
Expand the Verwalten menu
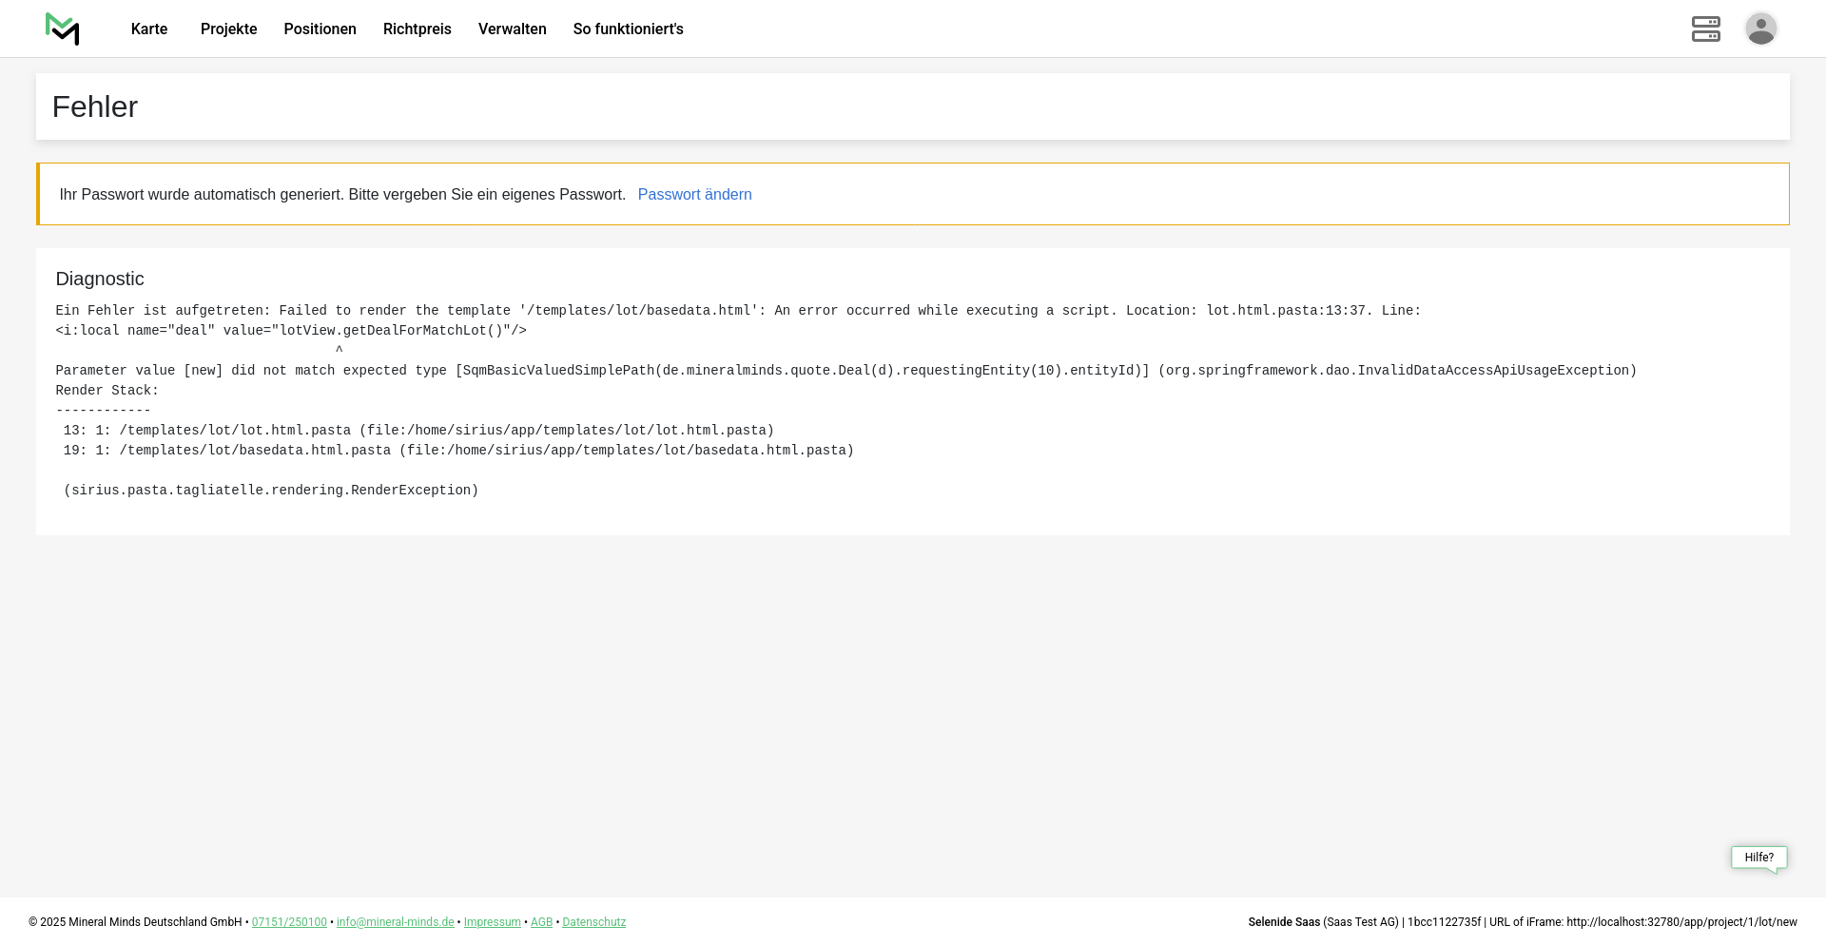(512, 29)
